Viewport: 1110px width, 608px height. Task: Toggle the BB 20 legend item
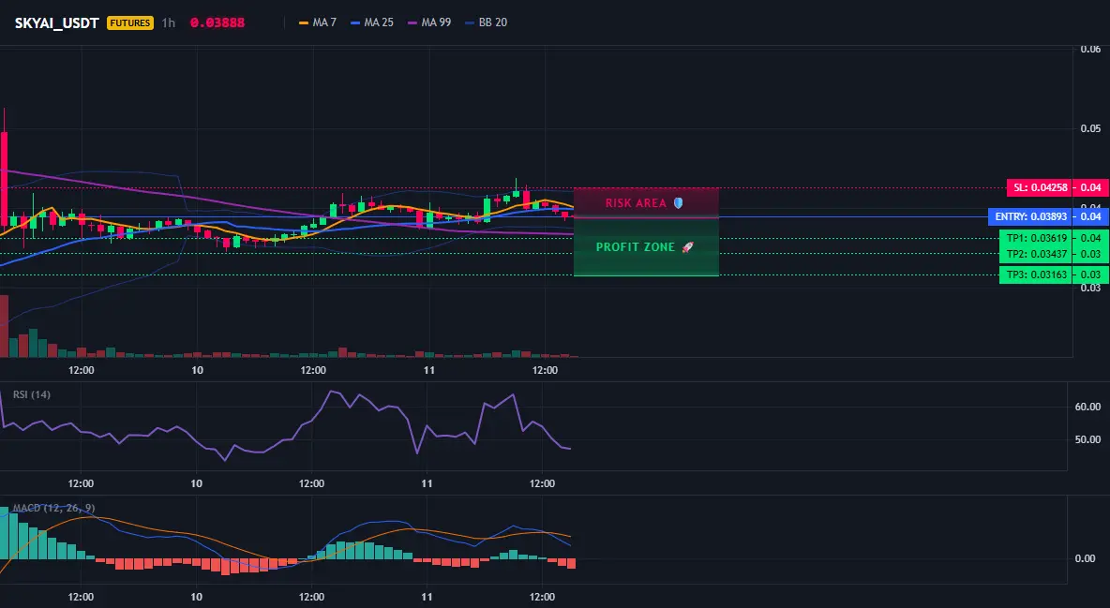487,22
